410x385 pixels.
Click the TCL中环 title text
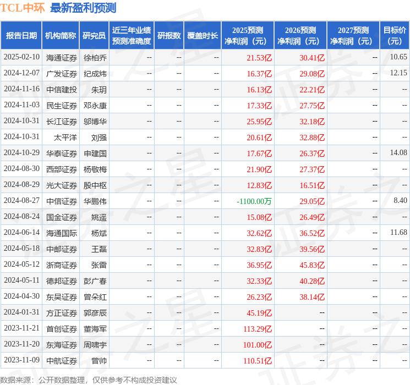click(x=23, y=8)
